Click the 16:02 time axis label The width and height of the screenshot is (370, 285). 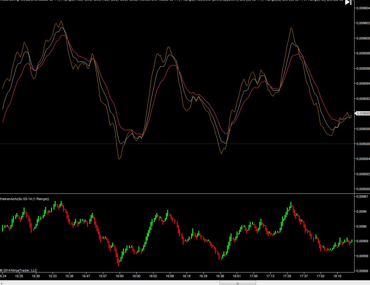(153, 276)
